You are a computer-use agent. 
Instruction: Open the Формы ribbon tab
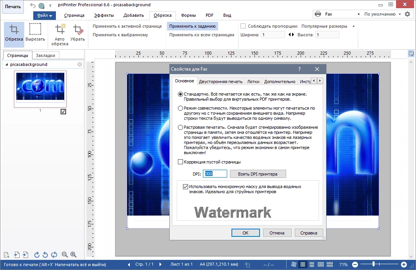188,15
